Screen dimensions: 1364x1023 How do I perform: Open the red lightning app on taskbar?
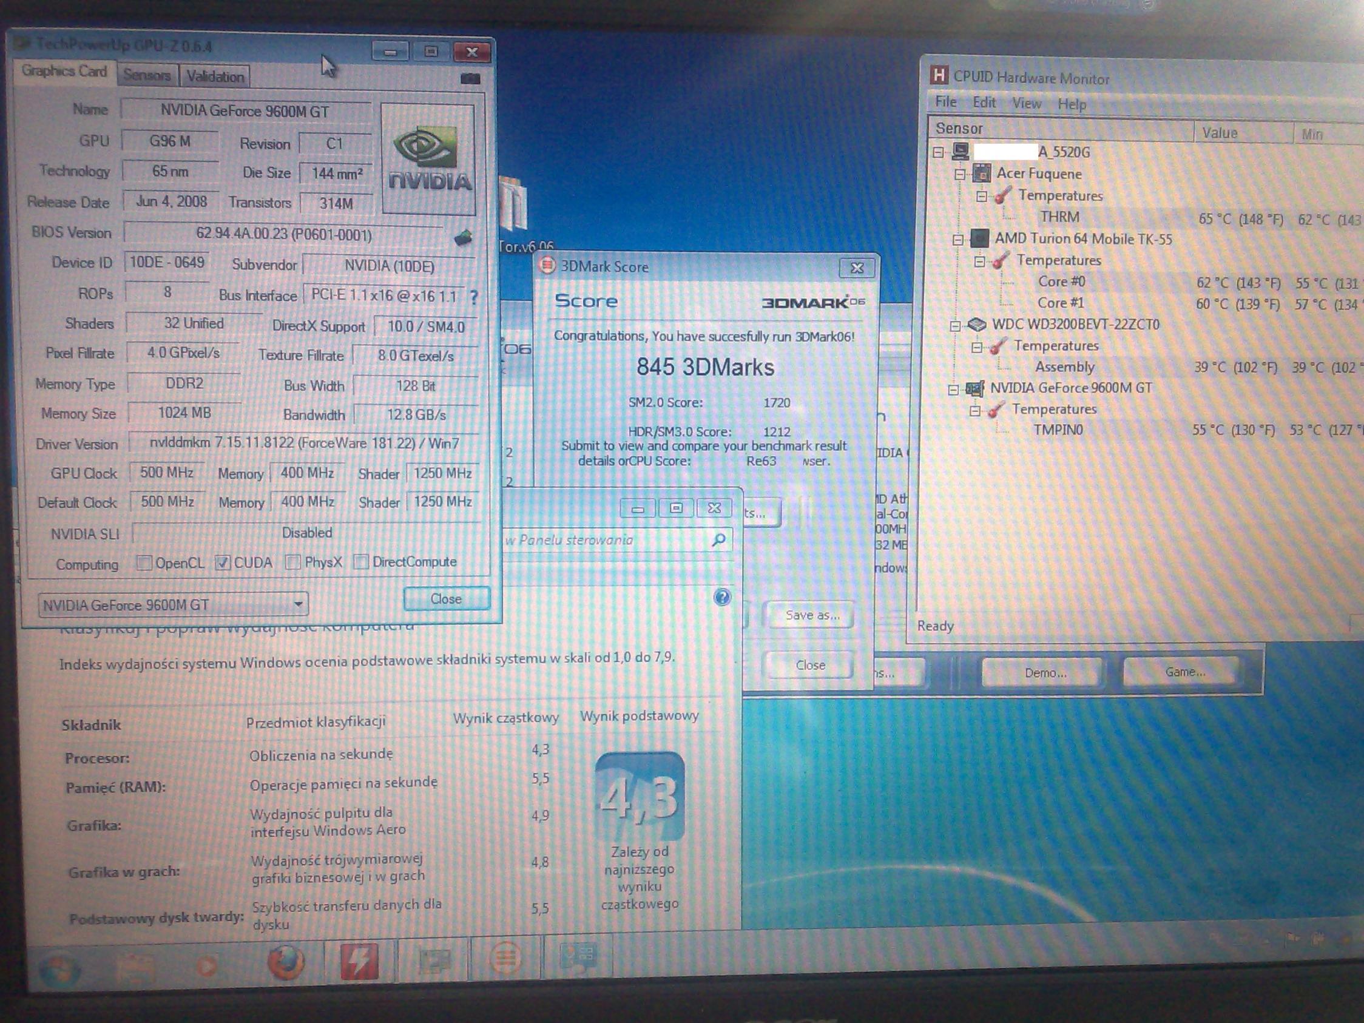pos(359,961)
